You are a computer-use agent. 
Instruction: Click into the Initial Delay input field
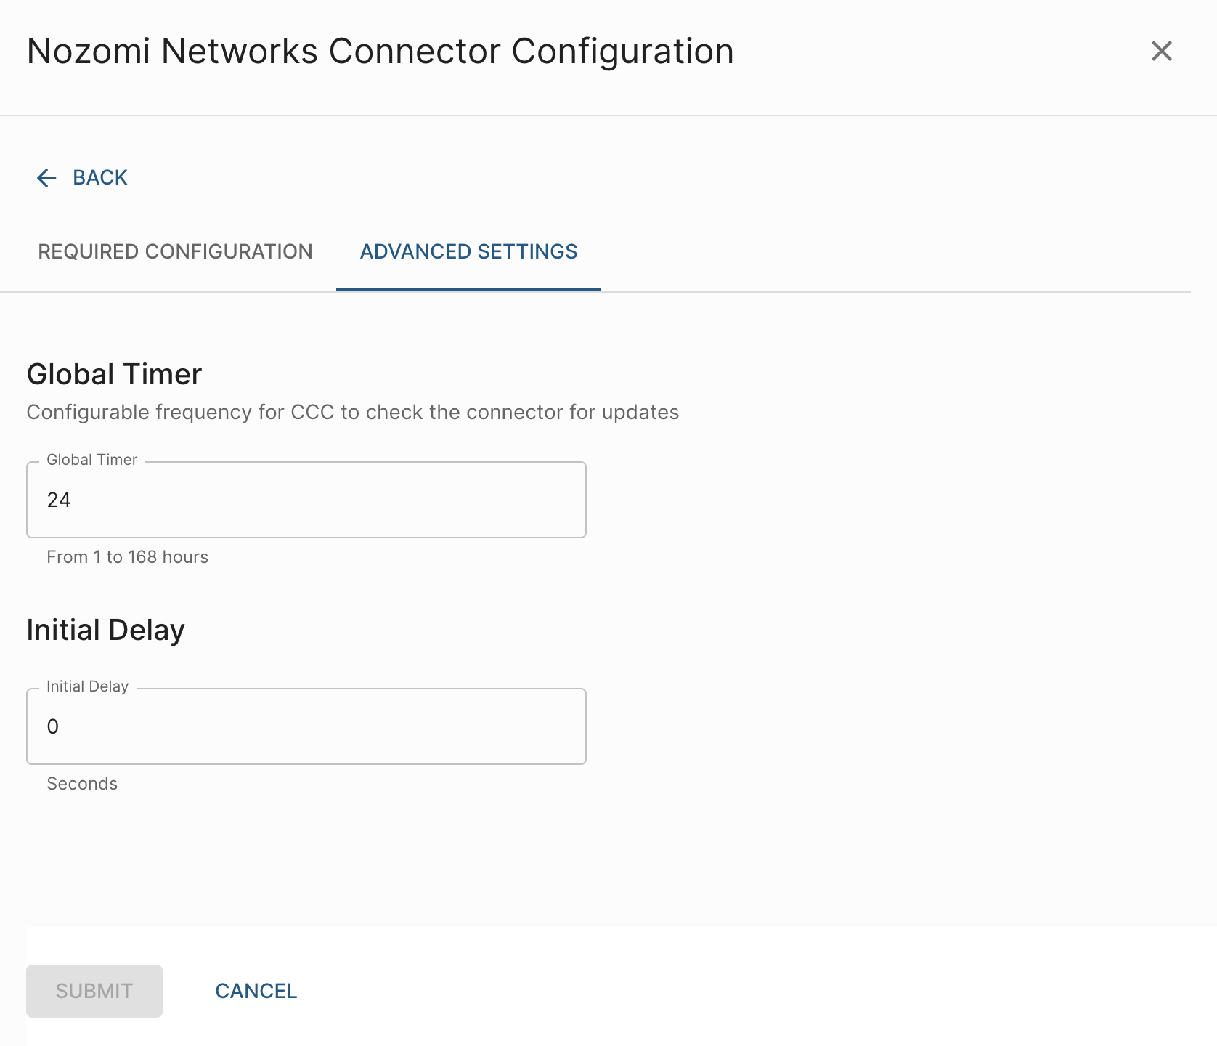coord(306,726)
